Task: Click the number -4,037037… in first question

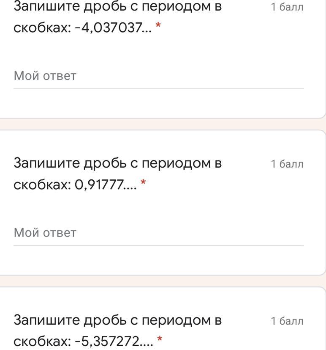Action: click(113, 28)
